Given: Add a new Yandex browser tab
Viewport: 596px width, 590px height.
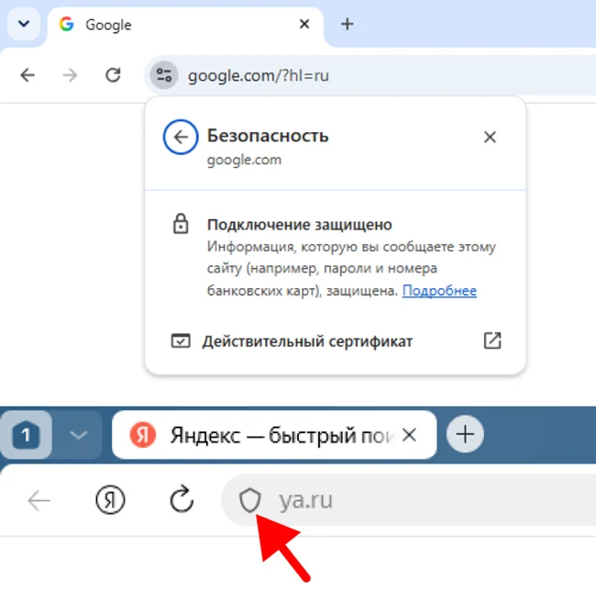Looking at the screenshot, I should (x=465, y=434).
